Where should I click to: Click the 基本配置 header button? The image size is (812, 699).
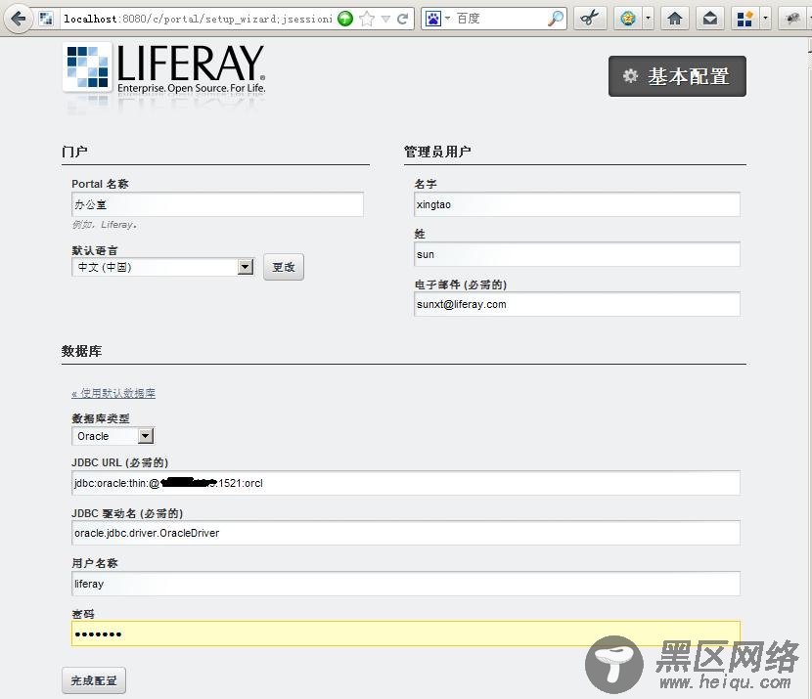coord(677,76)
